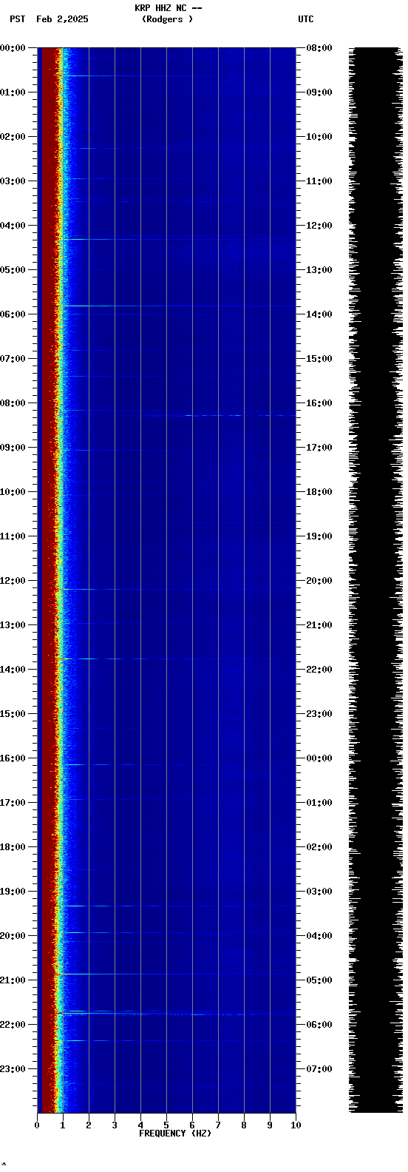408x1172 pixels.
Task: Click the 19:00 label on the PST axis
Action: 13,892
